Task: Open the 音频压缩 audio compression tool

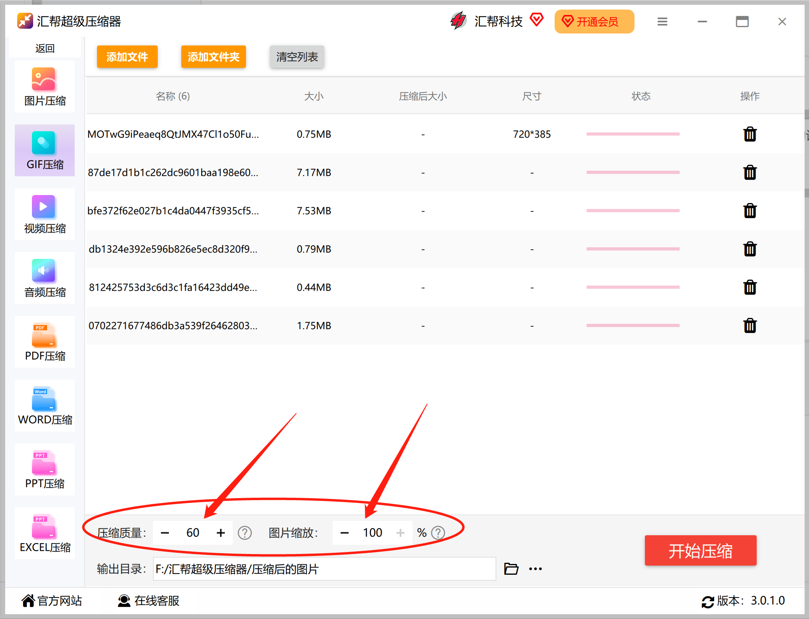Action: [x=45, y=278]
